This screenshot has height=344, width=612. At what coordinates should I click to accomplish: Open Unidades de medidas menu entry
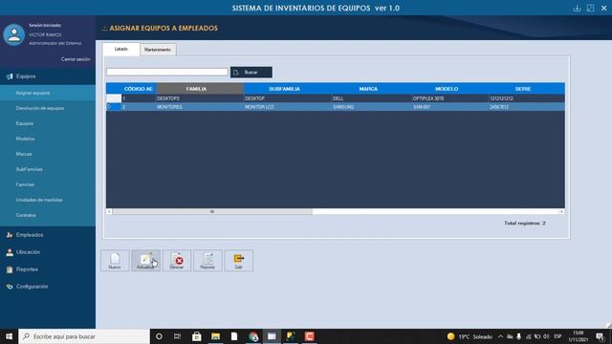48,200
